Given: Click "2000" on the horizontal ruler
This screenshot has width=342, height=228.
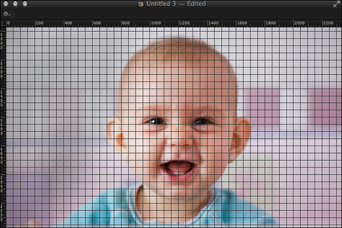Looking at the screenshot, I should (x=299, y=23).
